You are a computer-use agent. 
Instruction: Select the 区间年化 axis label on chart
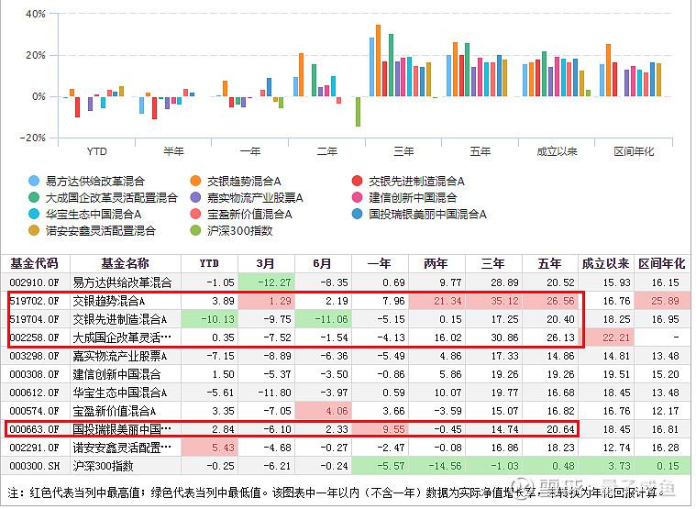click(x=634, y=151)
